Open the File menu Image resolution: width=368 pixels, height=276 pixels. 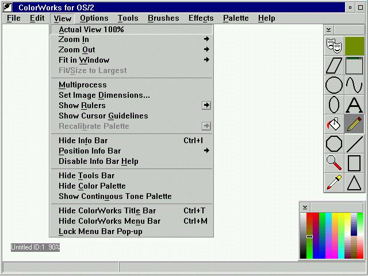14,18
